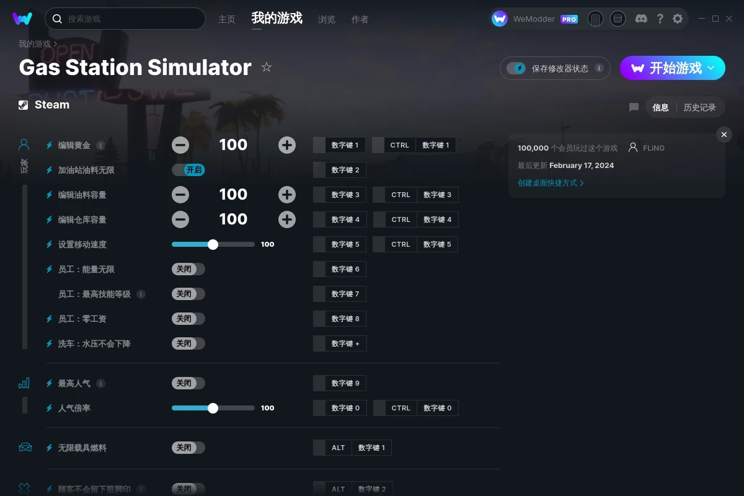Go to 浏览 tab
This screenshot has width=744, height=496.
click(x=327, y=19)
